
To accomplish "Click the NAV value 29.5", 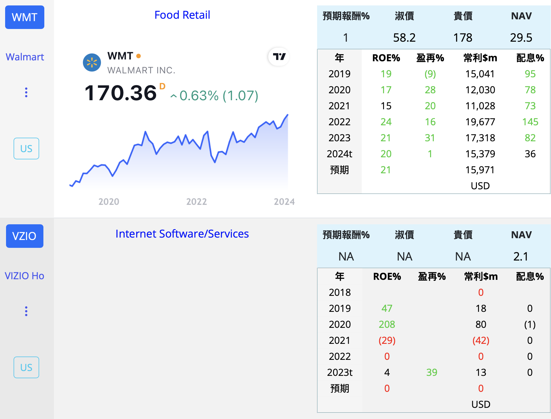I will [x=521, y=38].
